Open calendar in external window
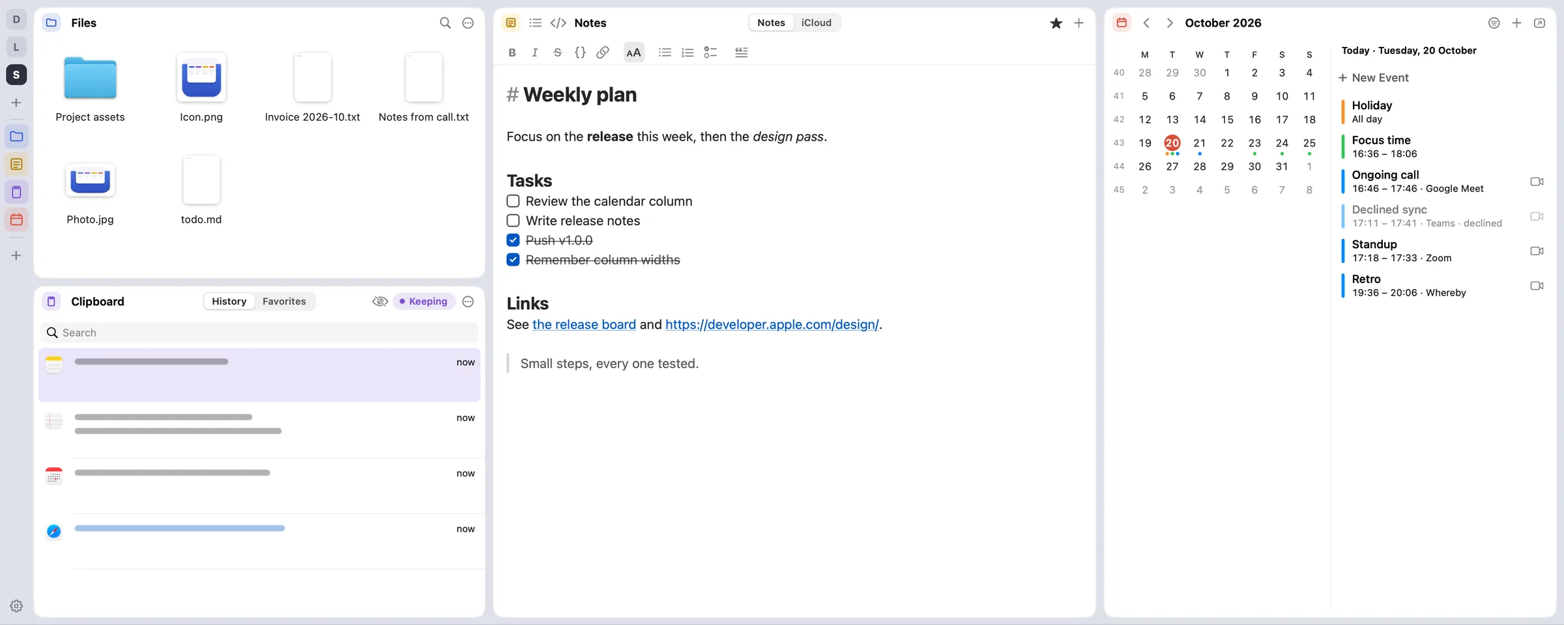Viewport: 1564px width, 625px height. pyautogui.click(x=1540, y=23)
